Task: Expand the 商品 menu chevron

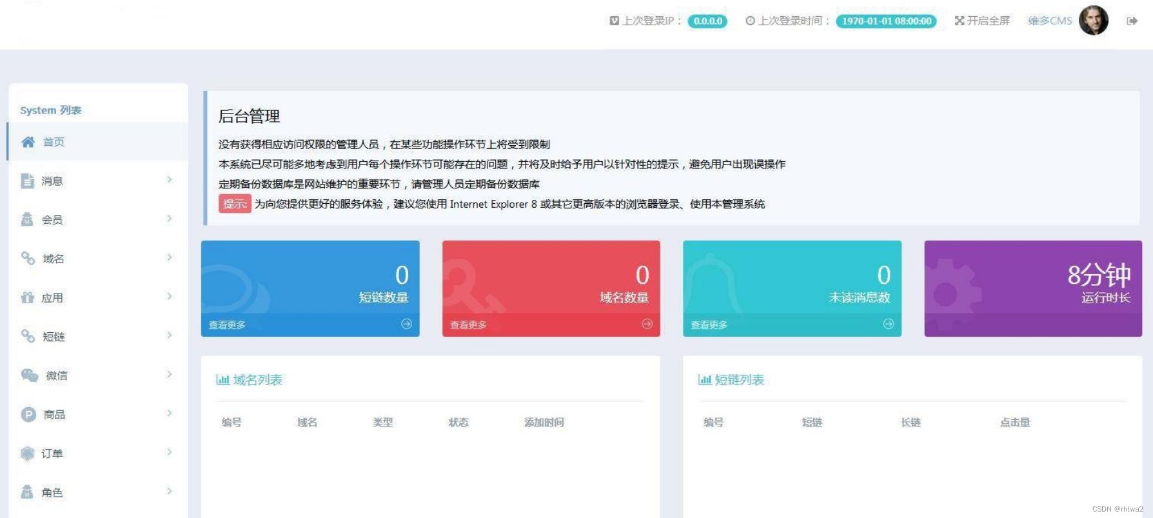Action: [x=170, y=413]
